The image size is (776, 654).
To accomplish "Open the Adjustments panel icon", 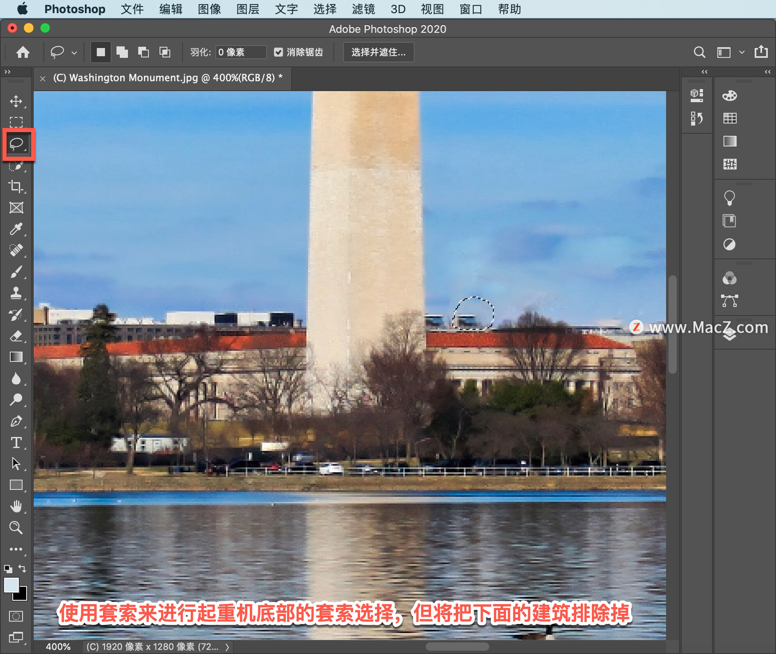I will (729, 245).
